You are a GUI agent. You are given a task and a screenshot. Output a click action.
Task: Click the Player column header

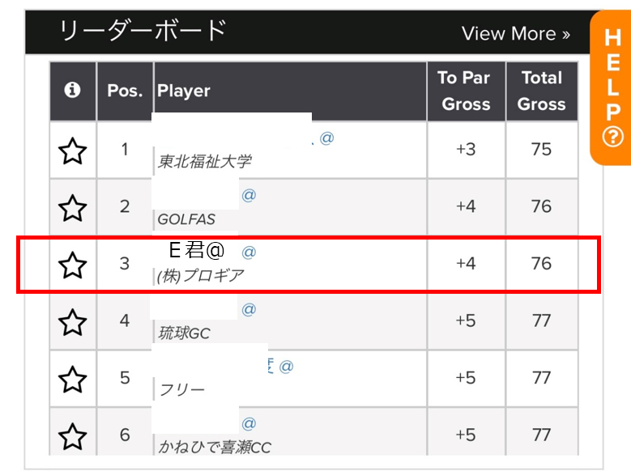[x=184, y=91]
